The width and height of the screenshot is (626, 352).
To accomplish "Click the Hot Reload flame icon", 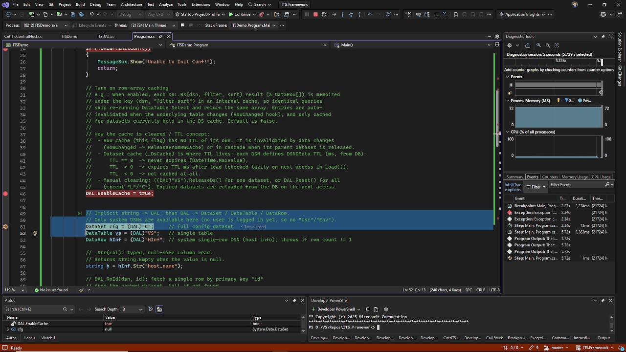I will (x=262, y=14).
